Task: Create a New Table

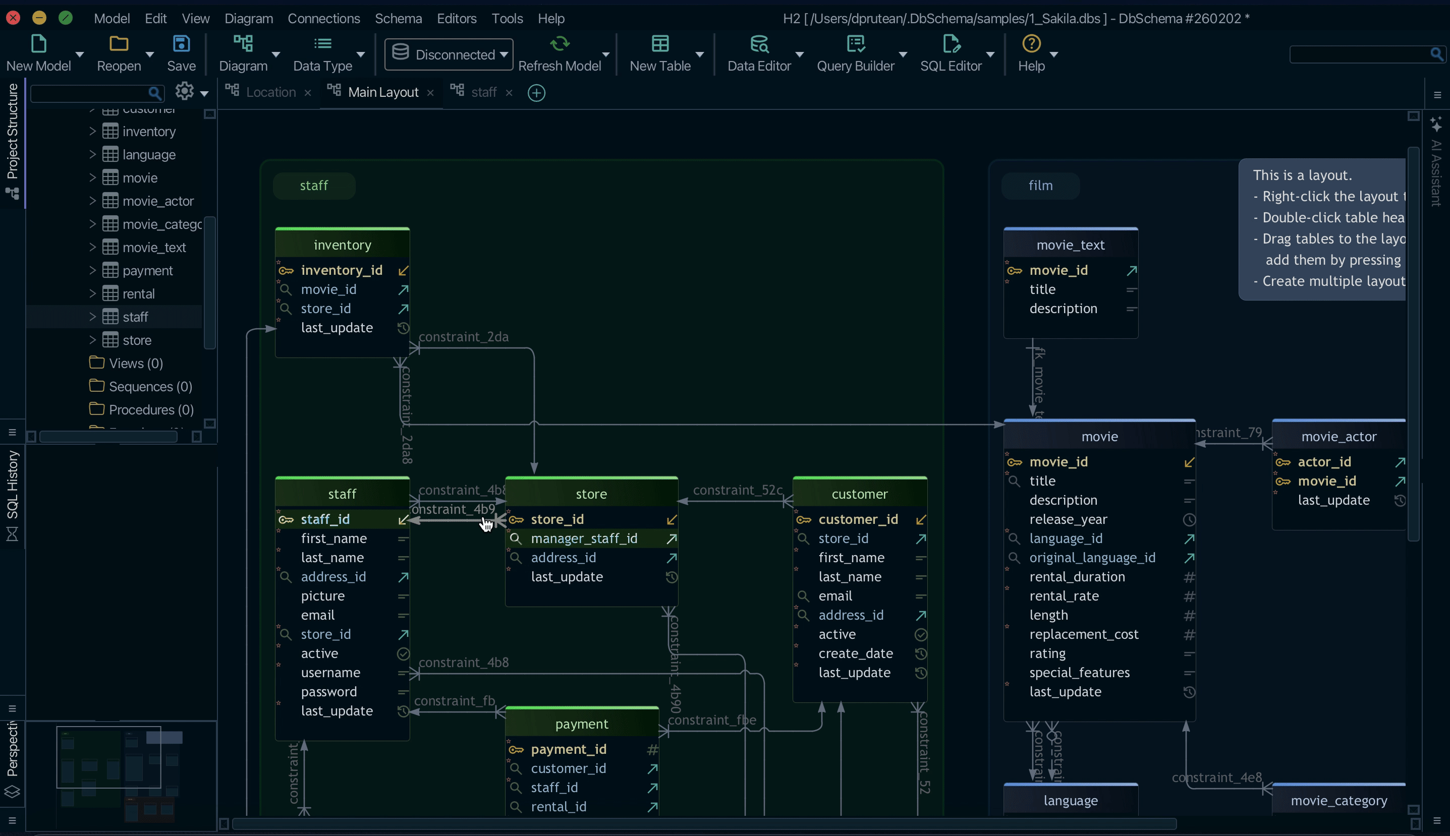Action: [660, 52]
